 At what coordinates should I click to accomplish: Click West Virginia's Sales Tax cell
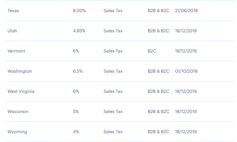click(113, 91)
